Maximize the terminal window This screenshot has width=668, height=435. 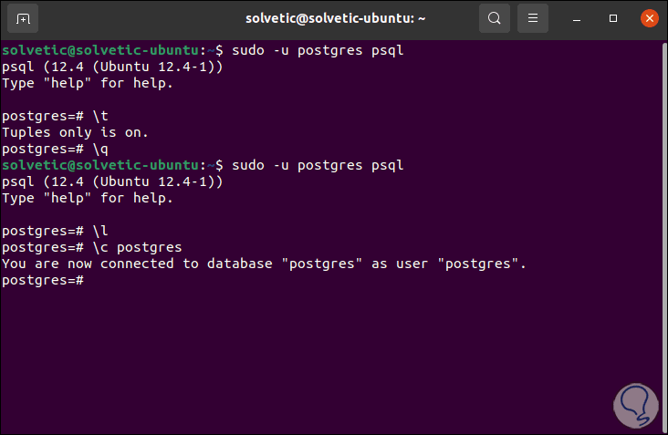[614, 18]
